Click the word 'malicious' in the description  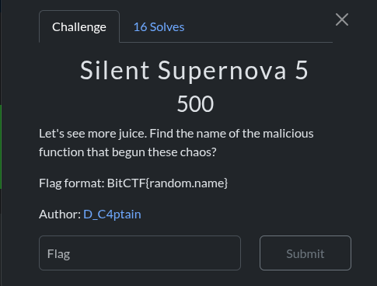pyautogui.click(x=288, y=134)
